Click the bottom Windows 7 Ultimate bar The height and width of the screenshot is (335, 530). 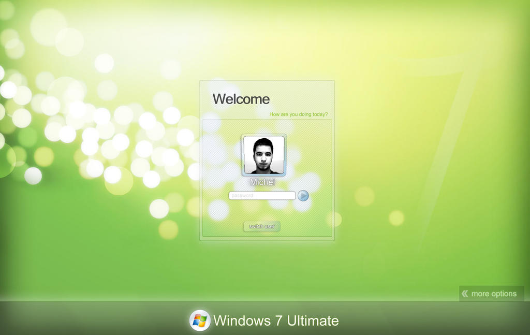point(265,321)
